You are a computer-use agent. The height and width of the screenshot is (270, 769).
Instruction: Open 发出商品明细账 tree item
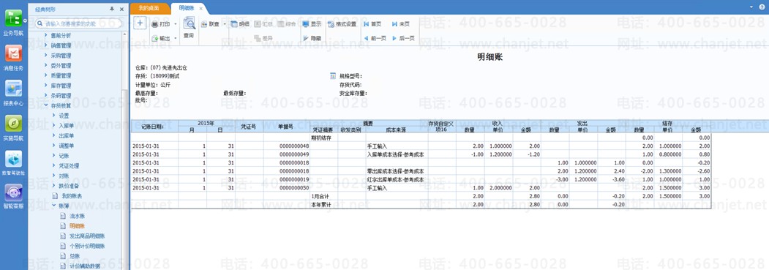82,236
